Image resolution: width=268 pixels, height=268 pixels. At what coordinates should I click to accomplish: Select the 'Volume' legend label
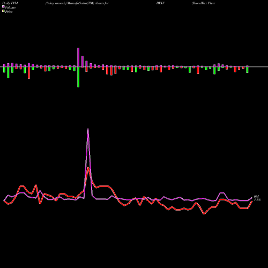click(10, 8)
